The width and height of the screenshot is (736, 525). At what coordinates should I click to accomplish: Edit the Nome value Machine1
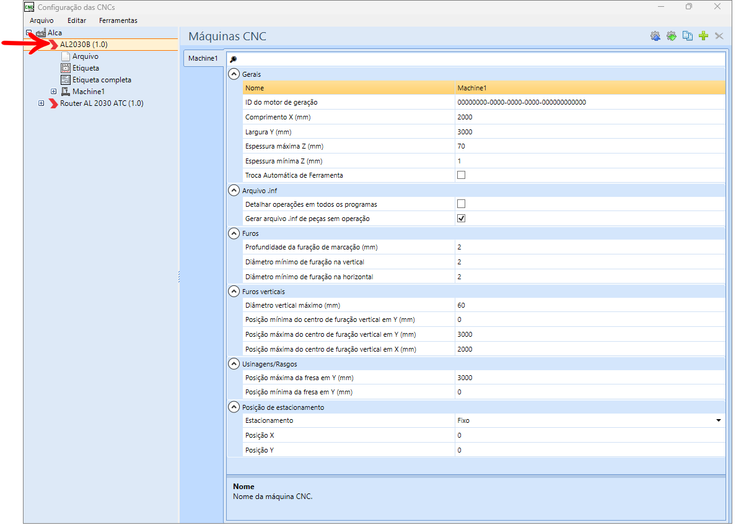click(590, 88)
